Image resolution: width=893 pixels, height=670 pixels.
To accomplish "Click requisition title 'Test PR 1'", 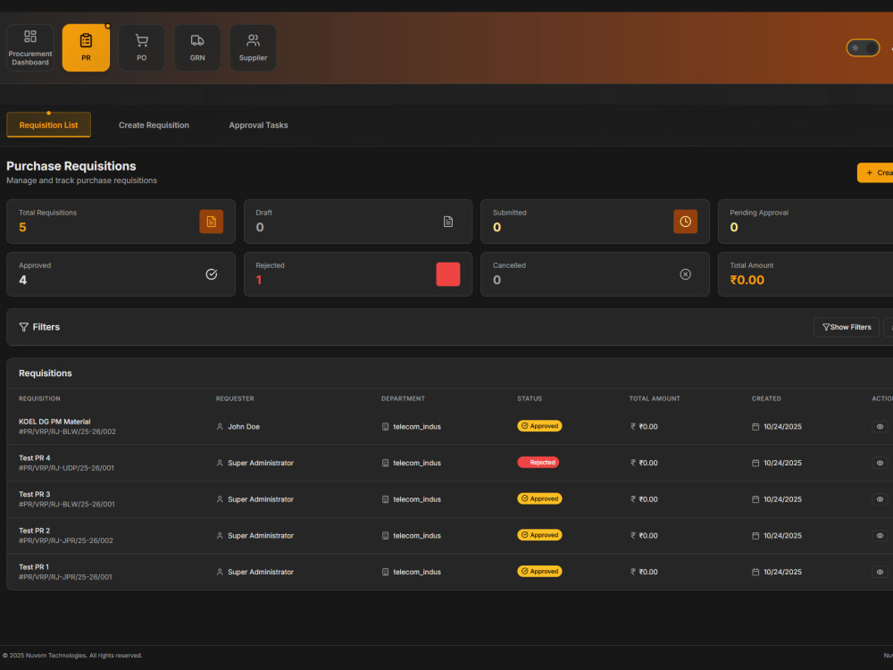I will [x=34, y=567].
